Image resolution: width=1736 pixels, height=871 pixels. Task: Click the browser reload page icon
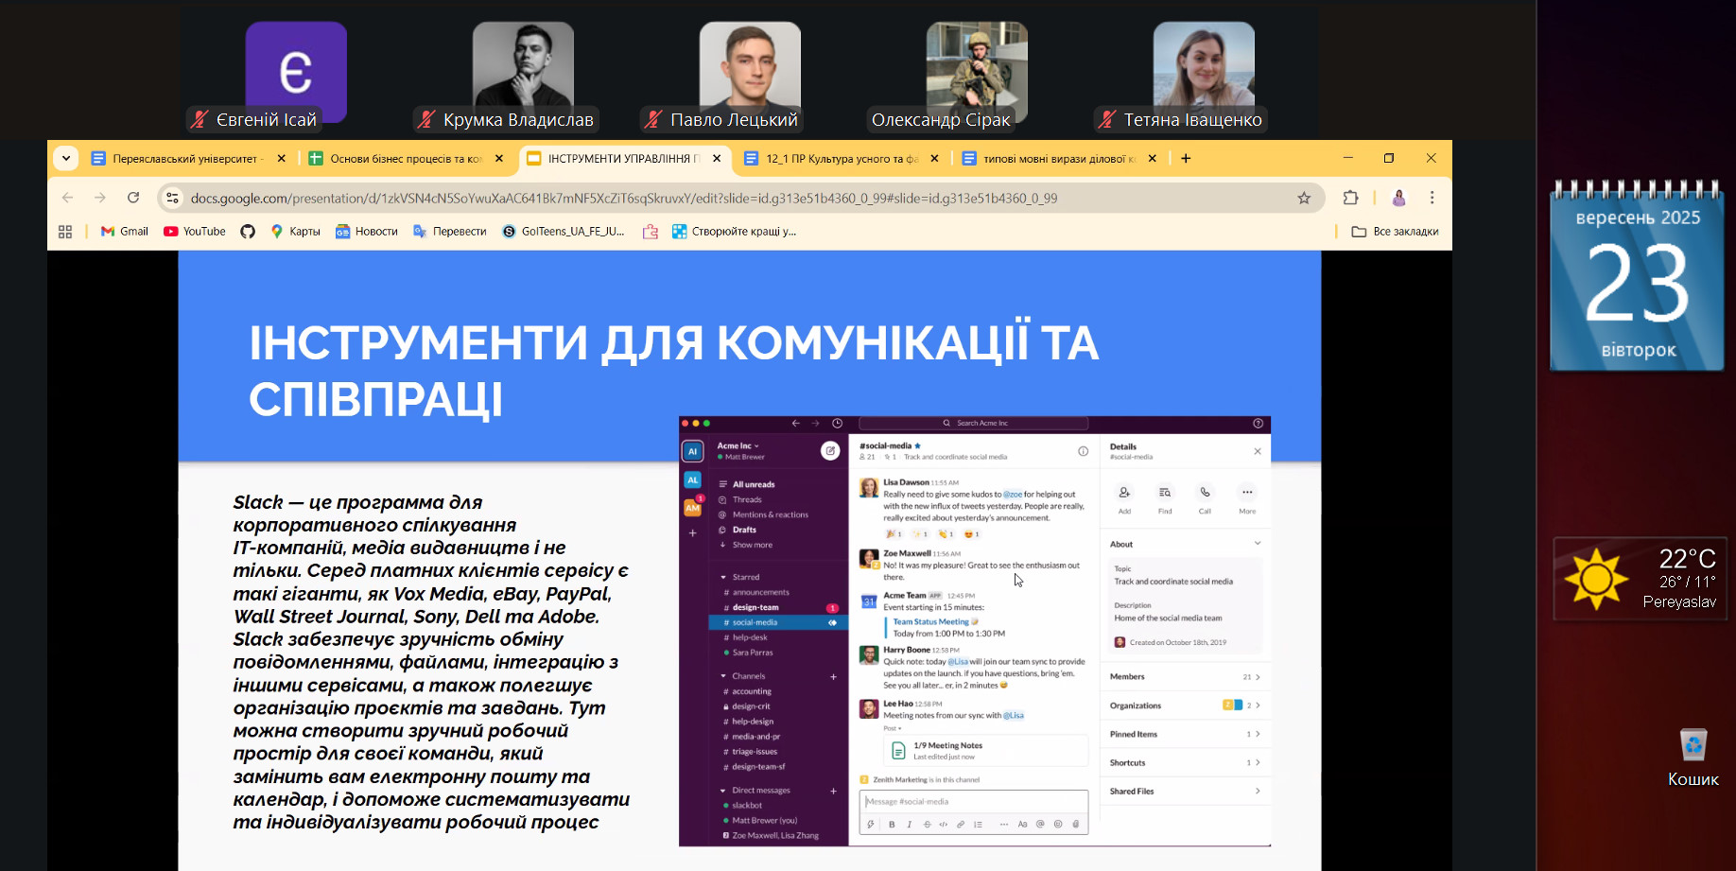point(133,198)
